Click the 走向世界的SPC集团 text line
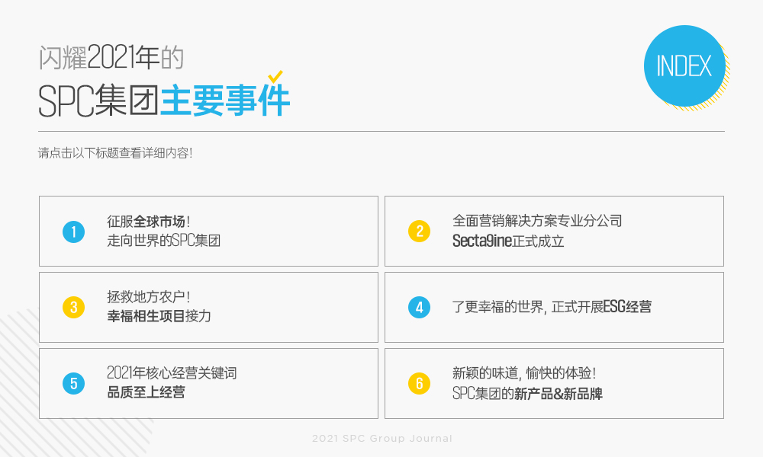Screen dimensions: 763x457 164,241
